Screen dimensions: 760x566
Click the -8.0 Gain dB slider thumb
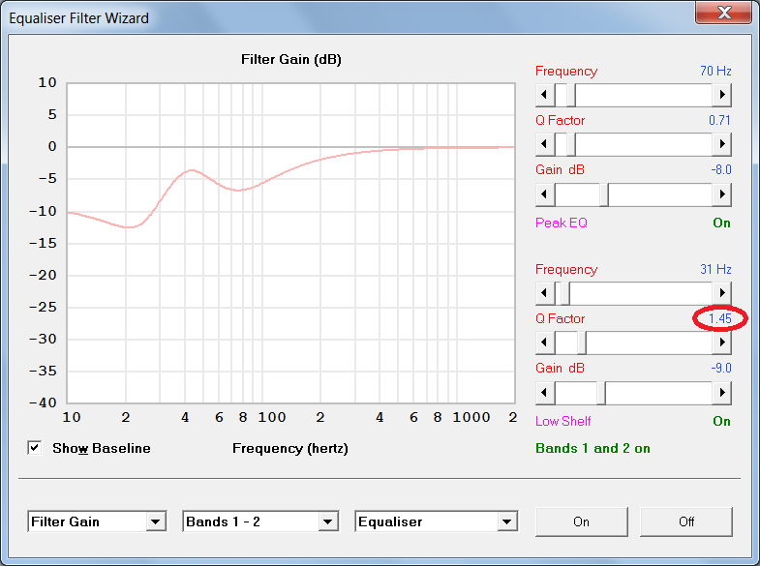point(604,194)
